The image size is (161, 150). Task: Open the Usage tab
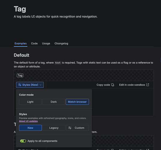46,43
